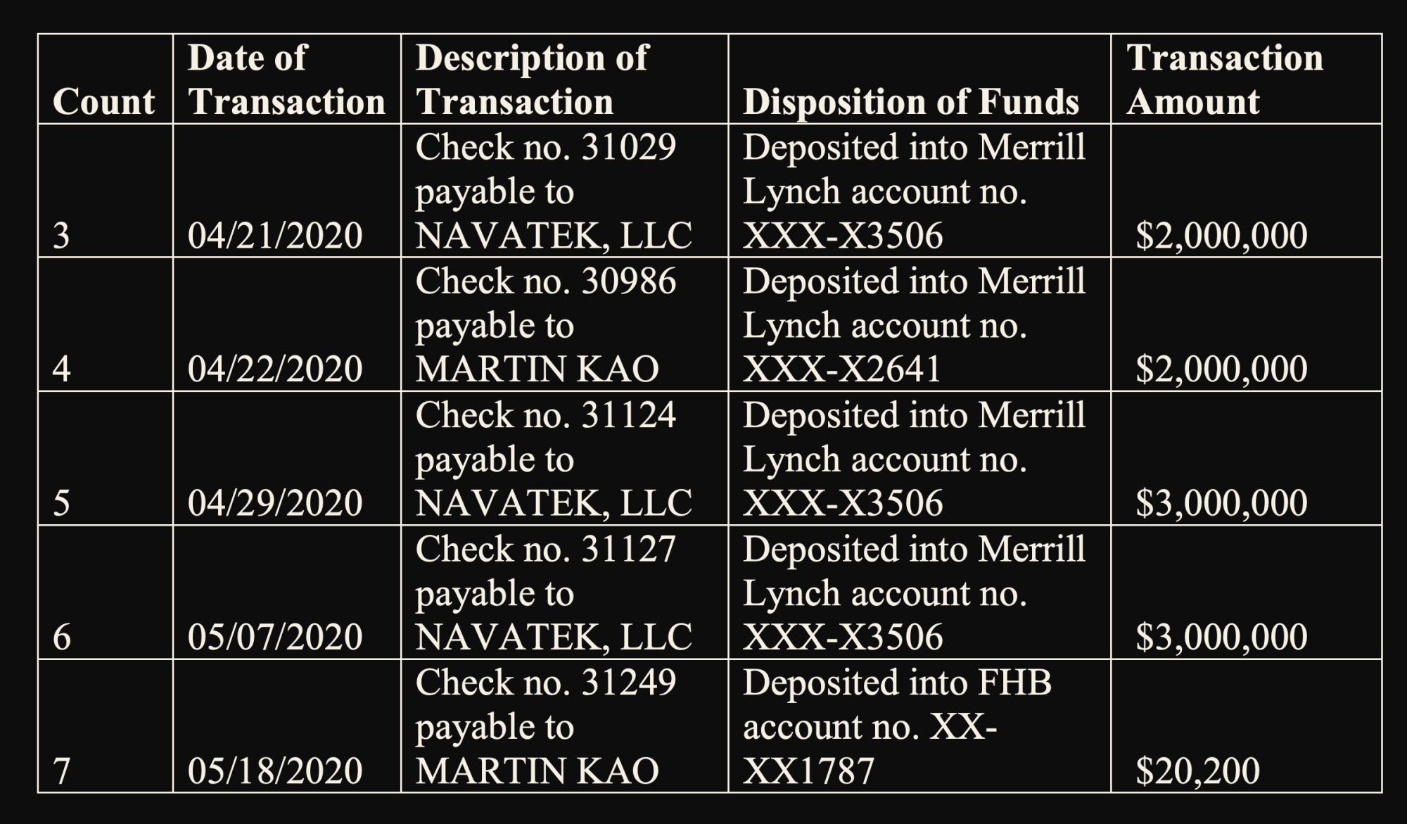Click the date 05/07/2020

click(x=275, y=637)
